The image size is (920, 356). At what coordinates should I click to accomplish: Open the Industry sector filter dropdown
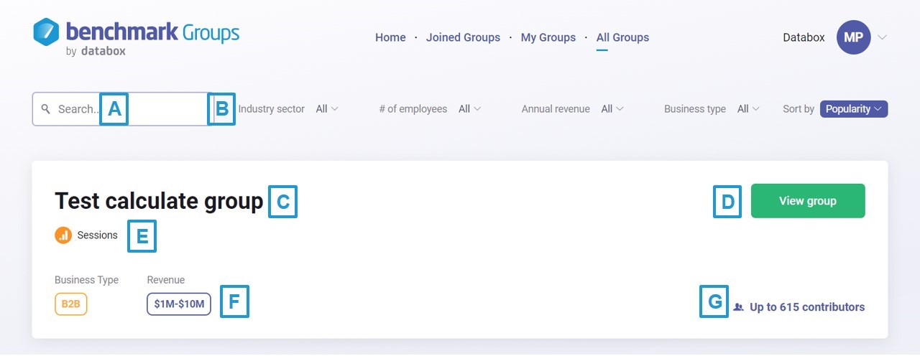pos(326,109)
